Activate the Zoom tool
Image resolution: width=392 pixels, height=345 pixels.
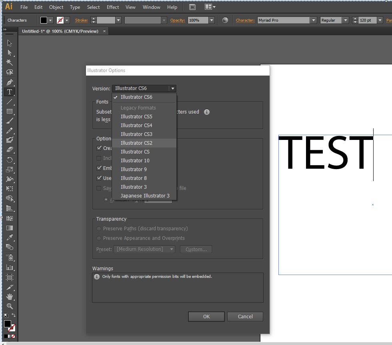[10, 306]
